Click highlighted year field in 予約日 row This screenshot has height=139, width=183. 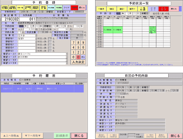tap(118, 14)
